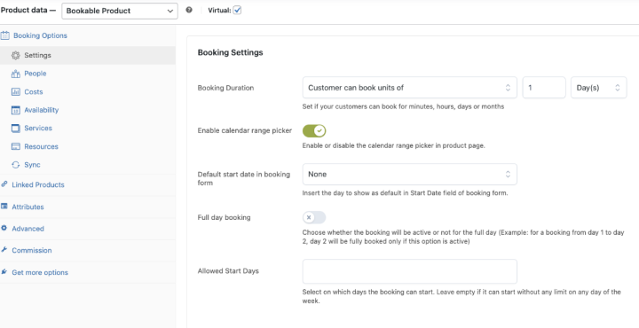Click the People icon in sidebar
The height and width of the screenshot is (328, 639).
click(16, 74)
